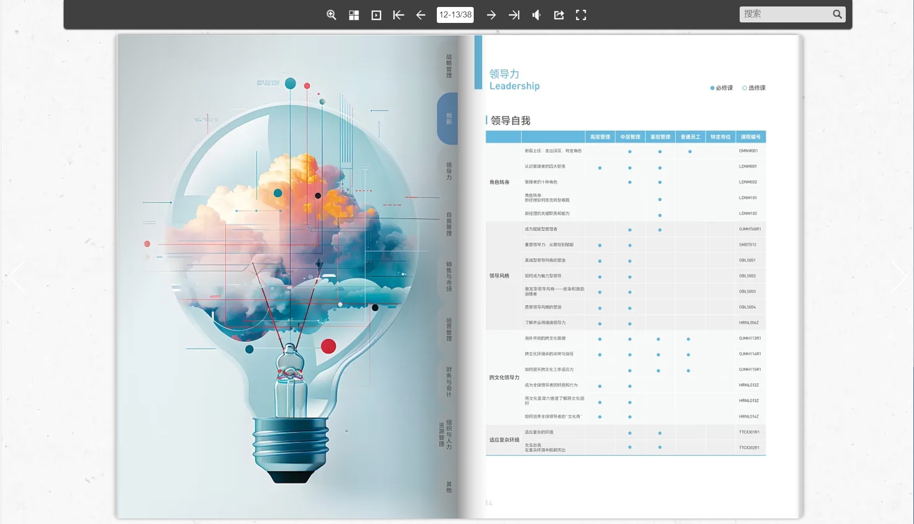Image resolution: width=914 pixels, height=524 pixels.
Task: Focus the 搜索 search box
Action: click(x=784, y=14)
